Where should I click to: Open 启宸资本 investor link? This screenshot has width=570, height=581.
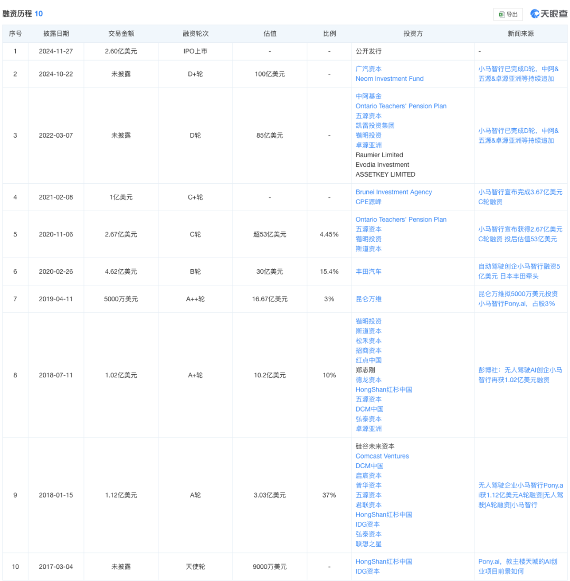point(368,476)
